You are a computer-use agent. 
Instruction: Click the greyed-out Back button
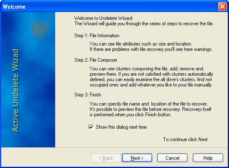tap(106, 158)
